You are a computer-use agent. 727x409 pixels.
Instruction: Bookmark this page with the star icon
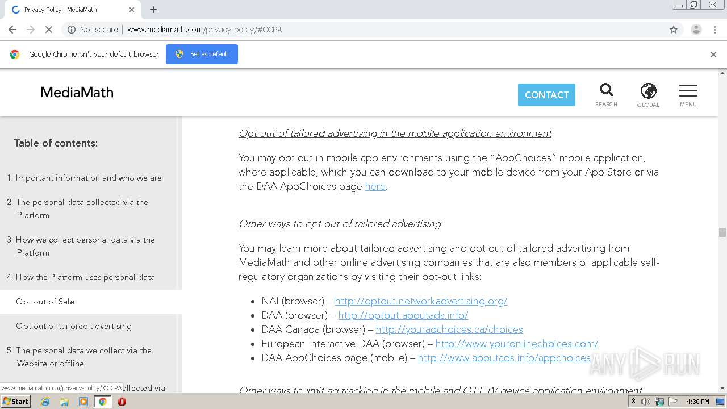coord(674,30)
